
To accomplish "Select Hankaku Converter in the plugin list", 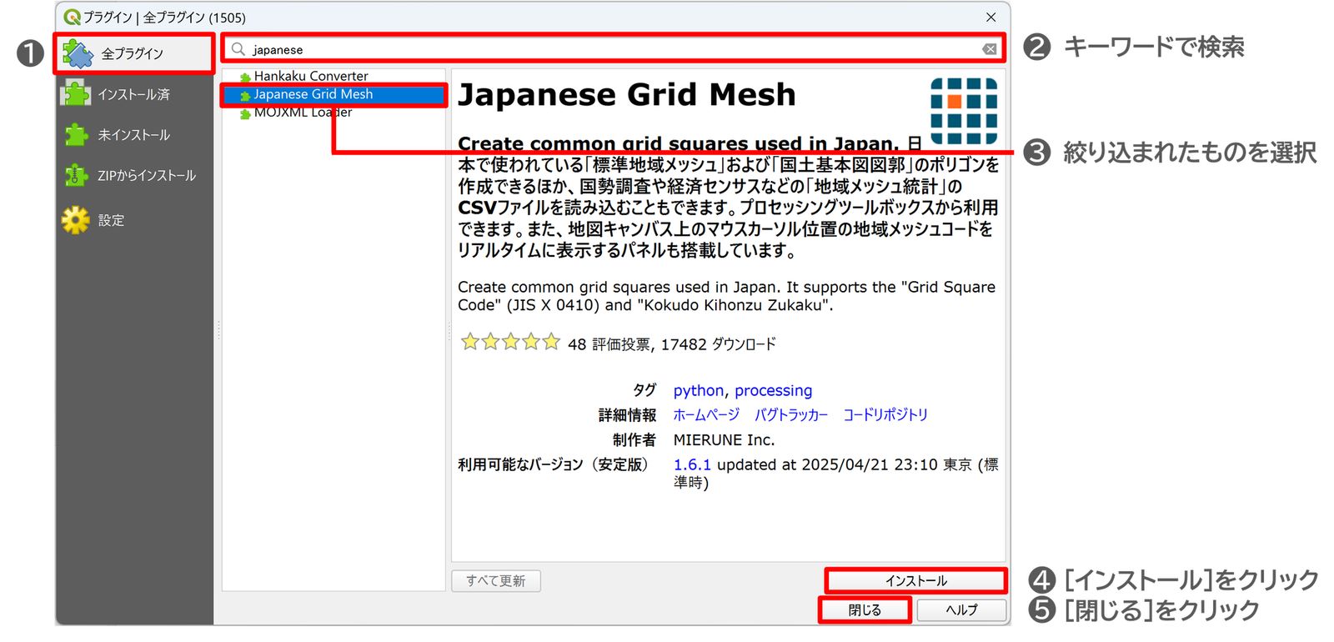I will 311,76.
